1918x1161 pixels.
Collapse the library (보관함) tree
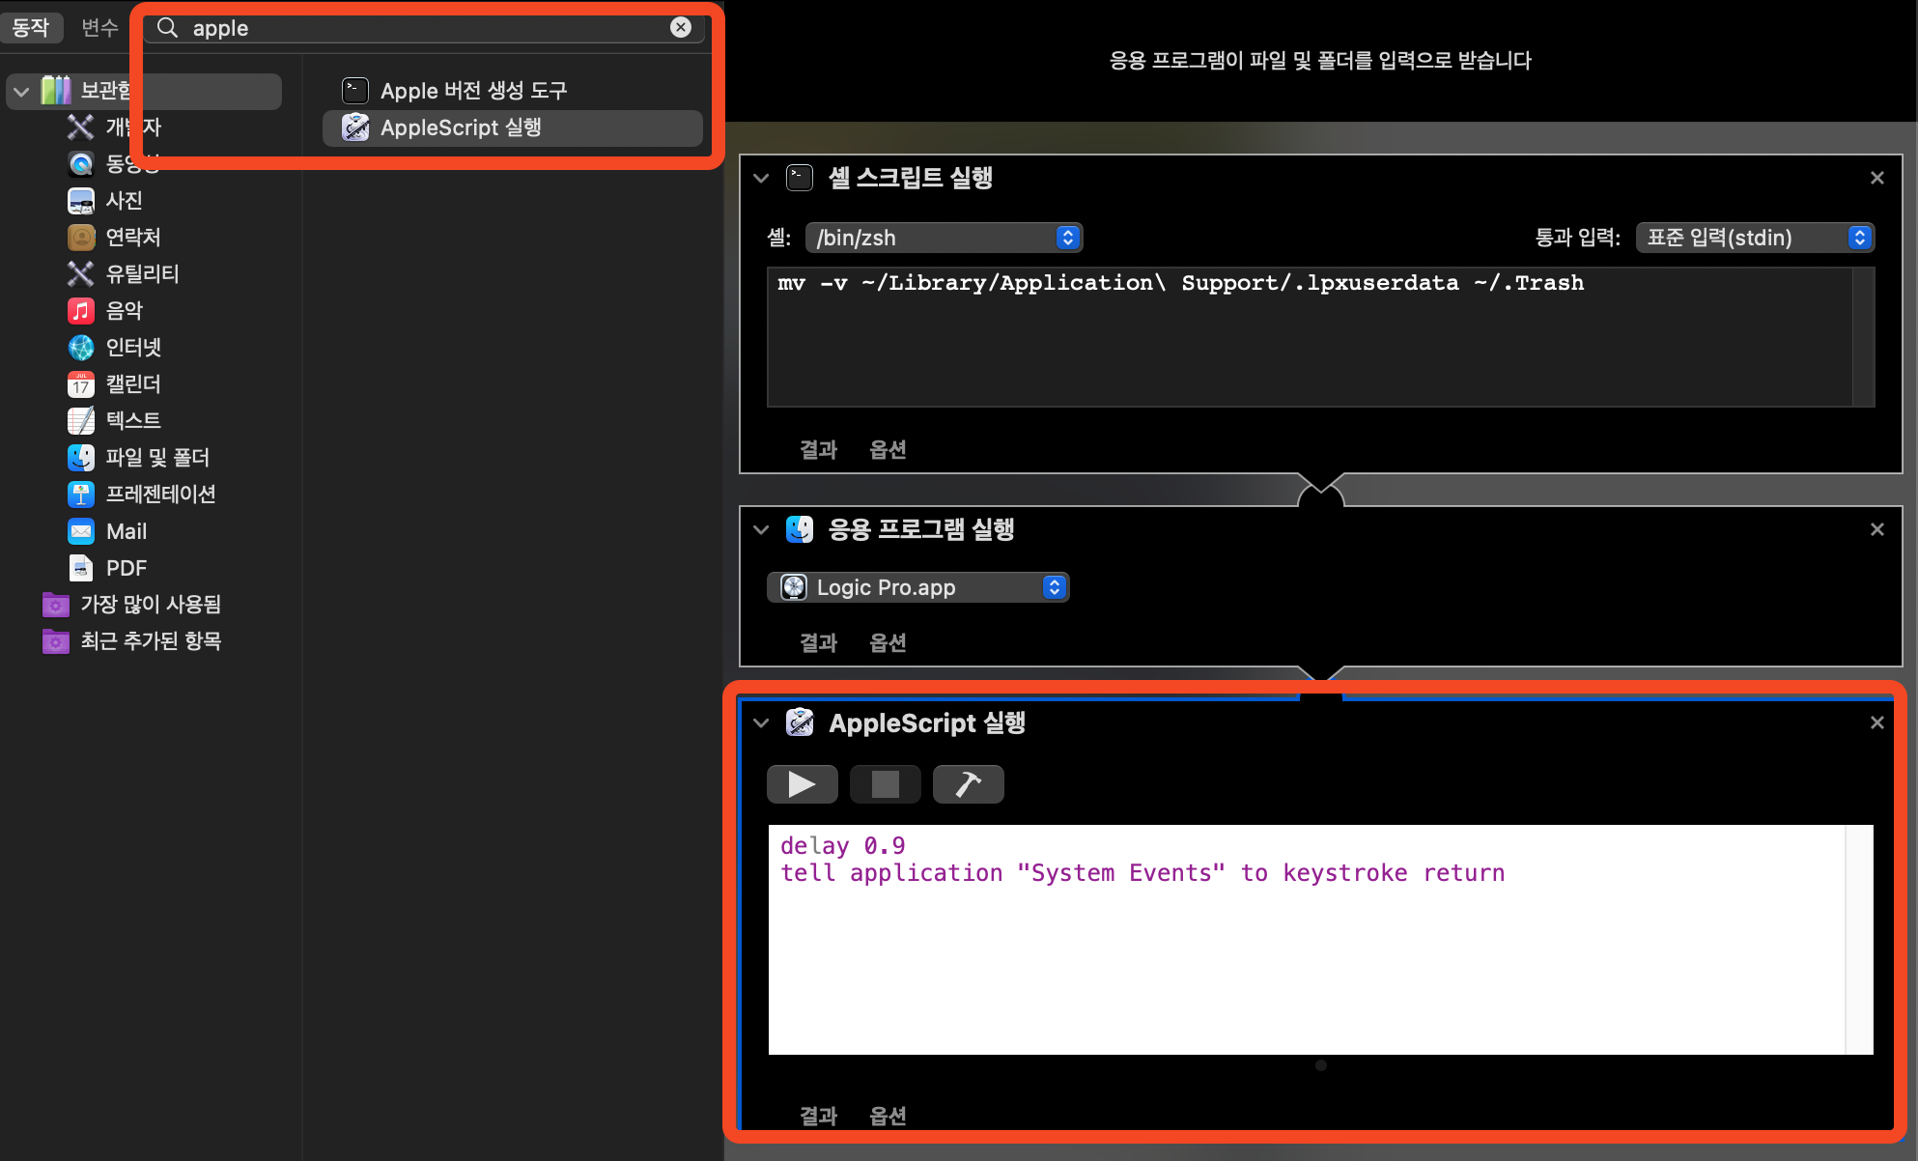(x=21, y=92)
